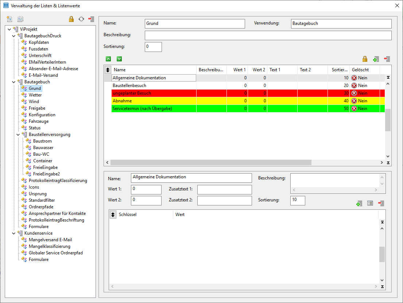Screen dimensions: 403x303
Task: Move selected list value up with green arrow
Action: 108,59
